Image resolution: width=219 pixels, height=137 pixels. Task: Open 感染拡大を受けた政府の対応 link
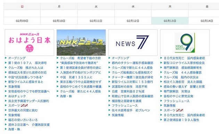(x=27, y=73)
